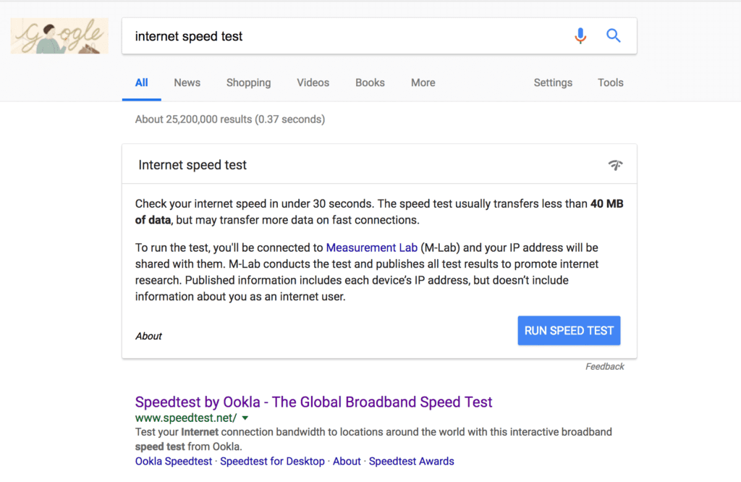Image resolution: width=741 pixels, height=482 pixels.
Task: Switch to the Shopping tab
Action: coord(248,83)
